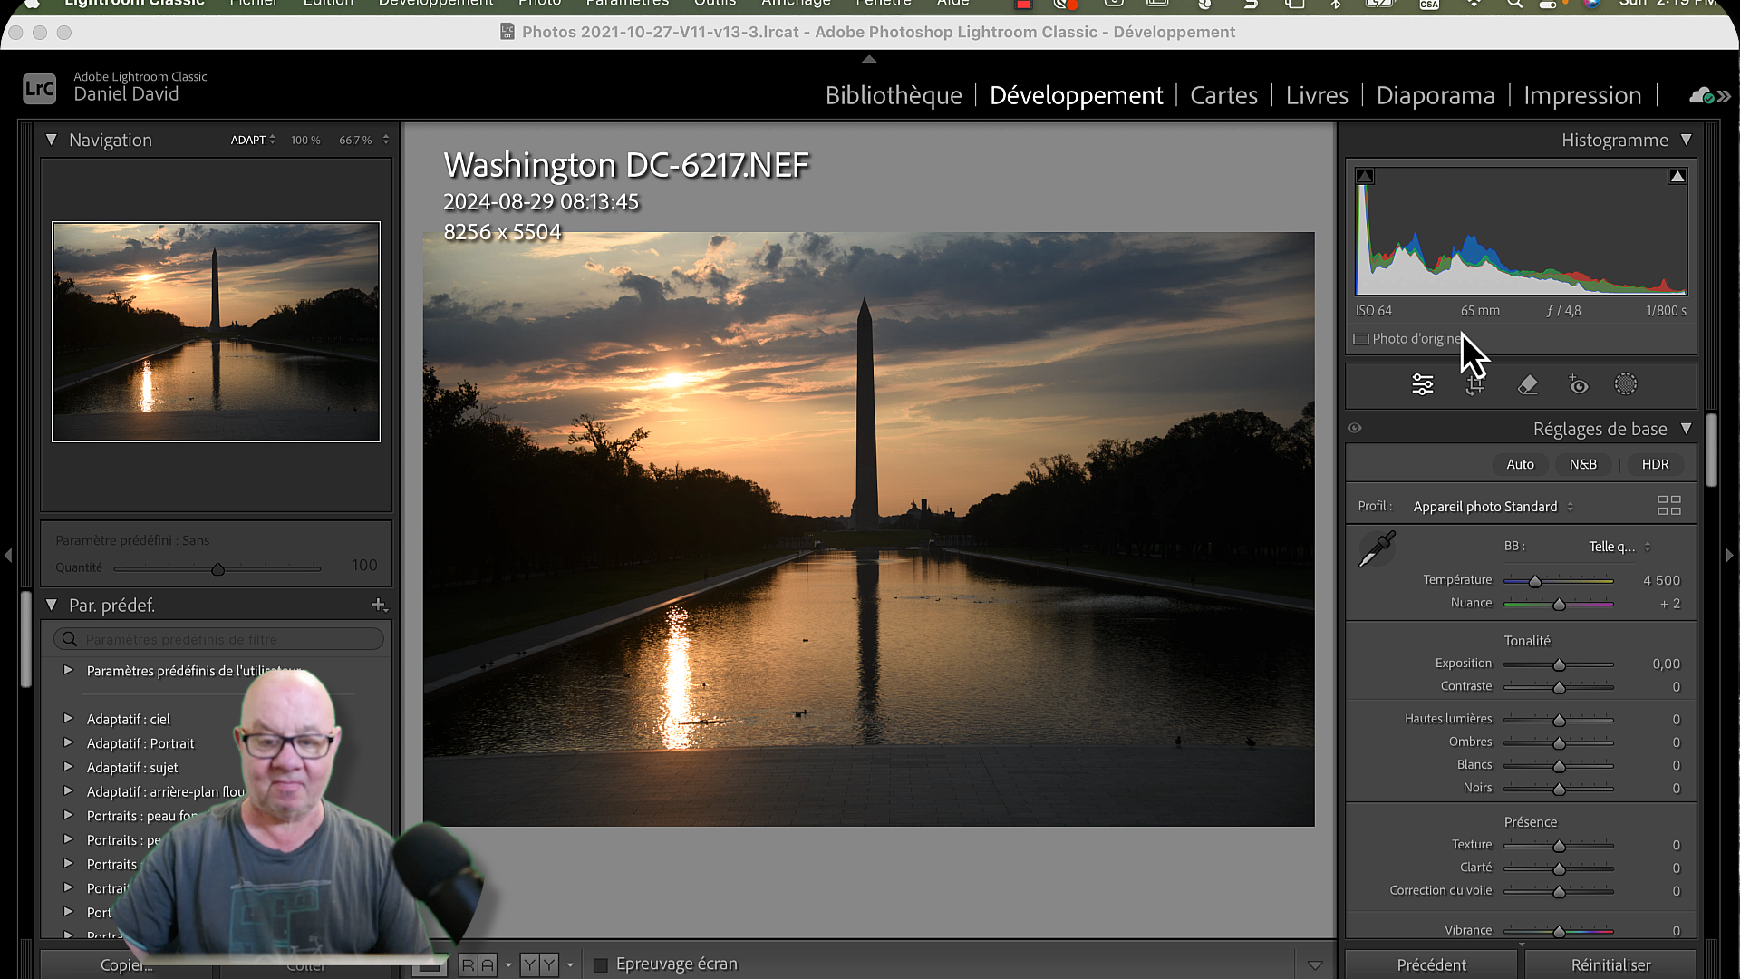The width and height of the screenshot is (1740, 979).
Task: Click the Température slider handle
Action: pos(1535,581)
